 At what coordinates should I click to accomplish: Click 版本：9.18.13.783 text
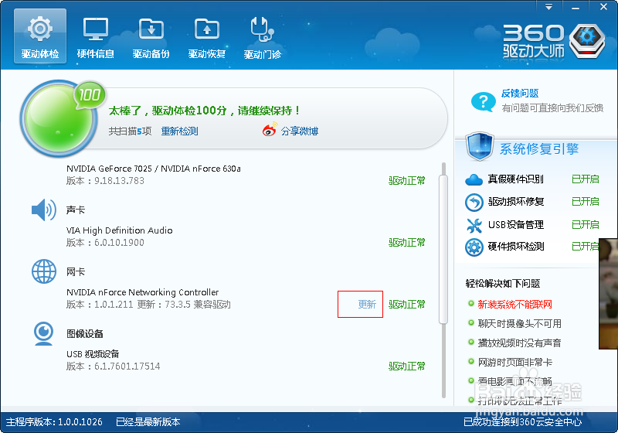pyautogui.click(x=105, y=181)
